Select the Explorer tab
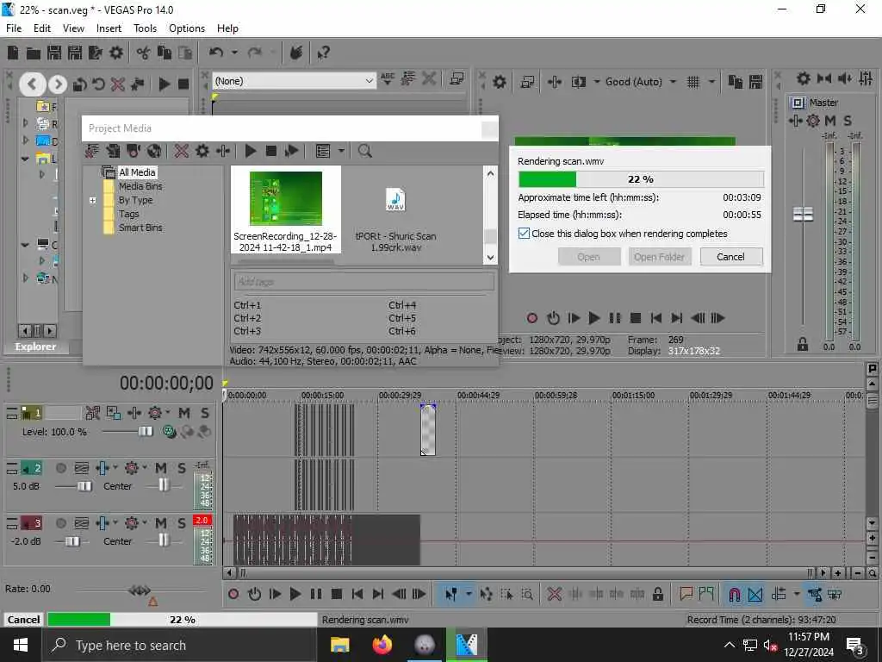The width and height of the screenshot is (882, 662). pos(35,347)
